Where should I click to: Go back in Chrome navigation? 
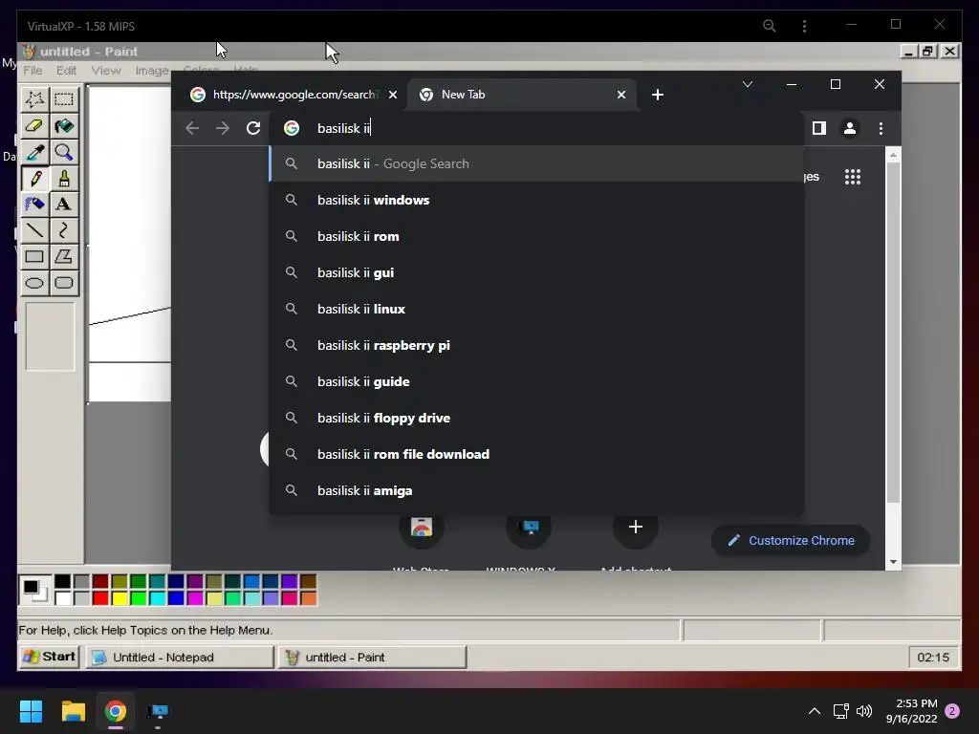pyautogui.click(x=192, y=128)
